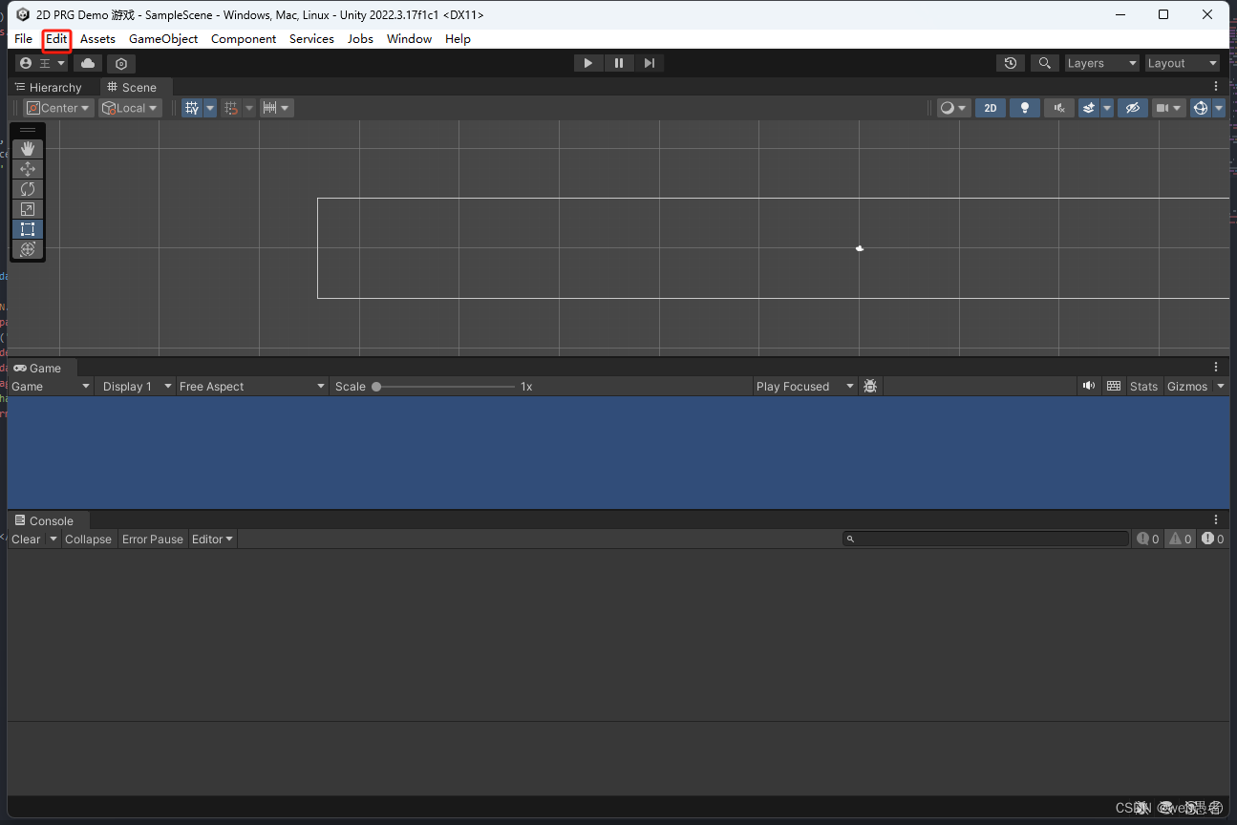Select the Move tool
This screenshot has width=1237, height=825.
coord(28,169)
